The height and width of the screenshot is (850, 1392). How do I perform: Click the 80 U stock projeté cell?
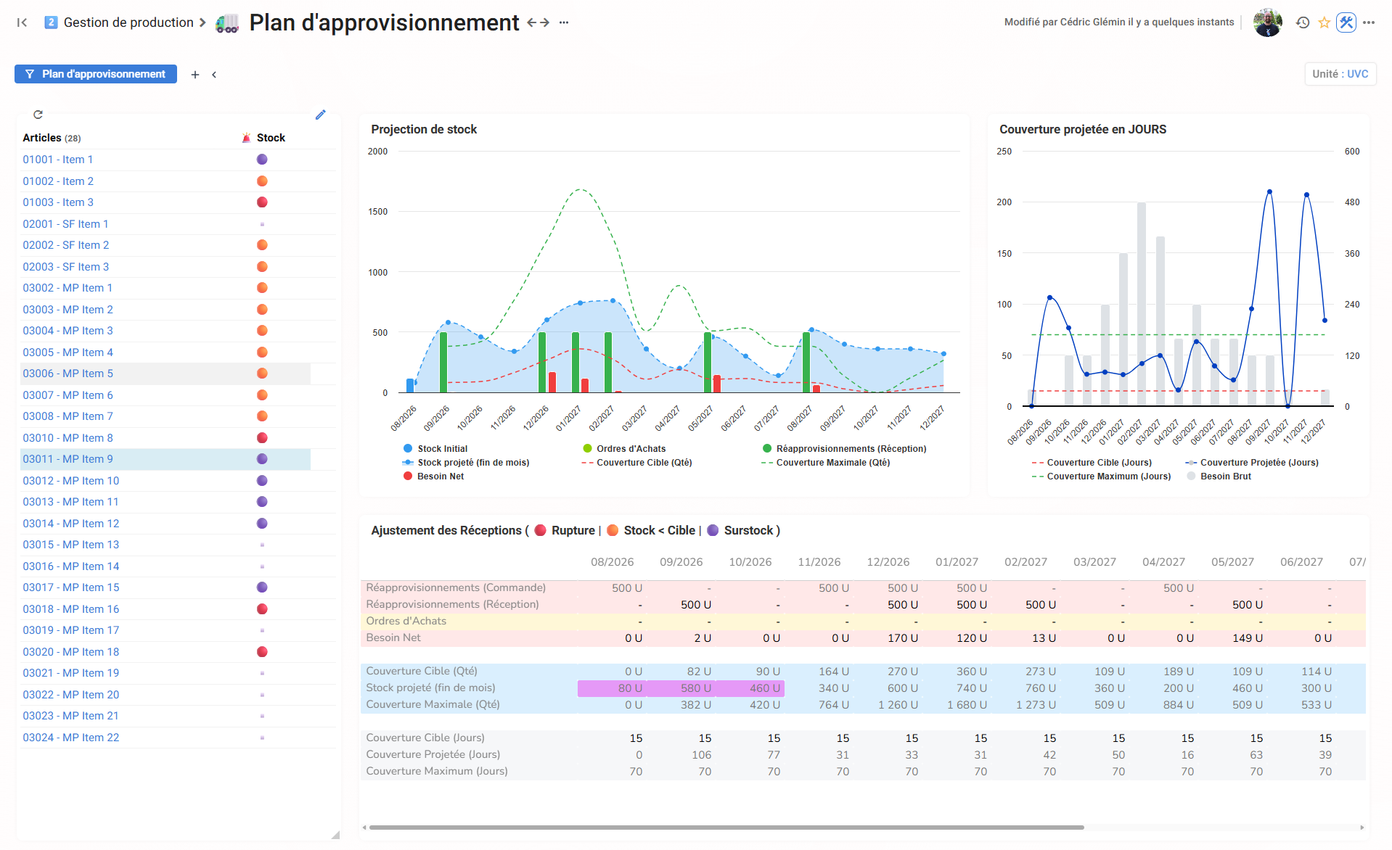(612, 688)
